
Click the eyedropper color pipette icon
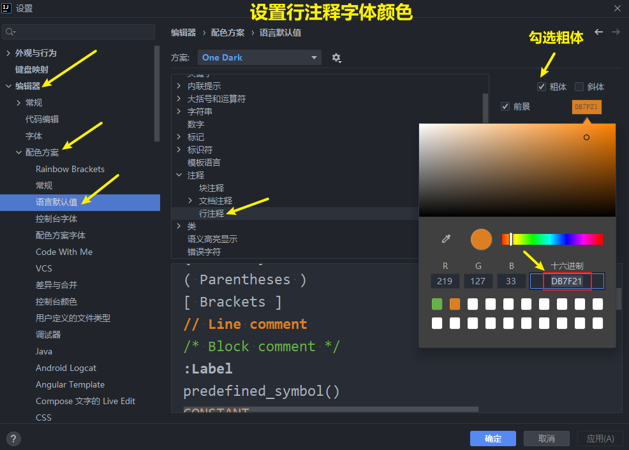click(x=447, y=239)
